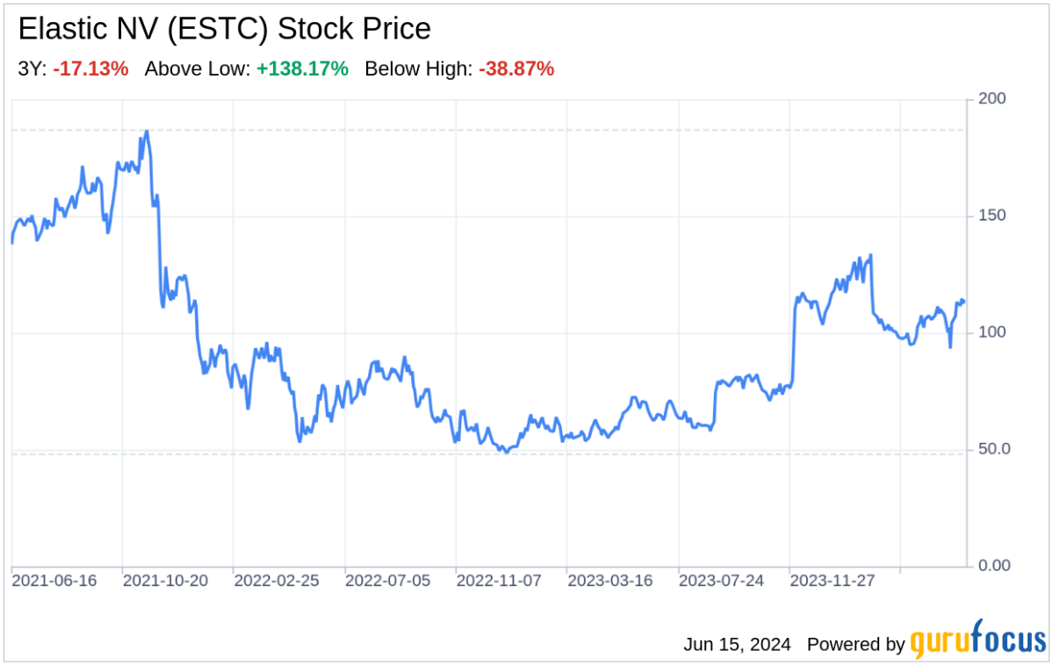Viewport: 1053px width, 665px height.
Task: Click the Powered by text
Action: click(856, 644)
